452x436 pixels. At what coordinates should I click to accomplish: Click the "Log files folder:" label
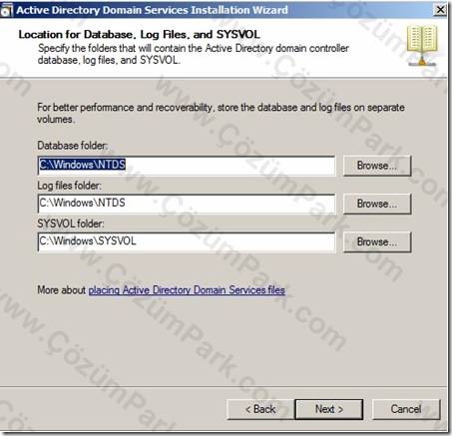(69, 186)
